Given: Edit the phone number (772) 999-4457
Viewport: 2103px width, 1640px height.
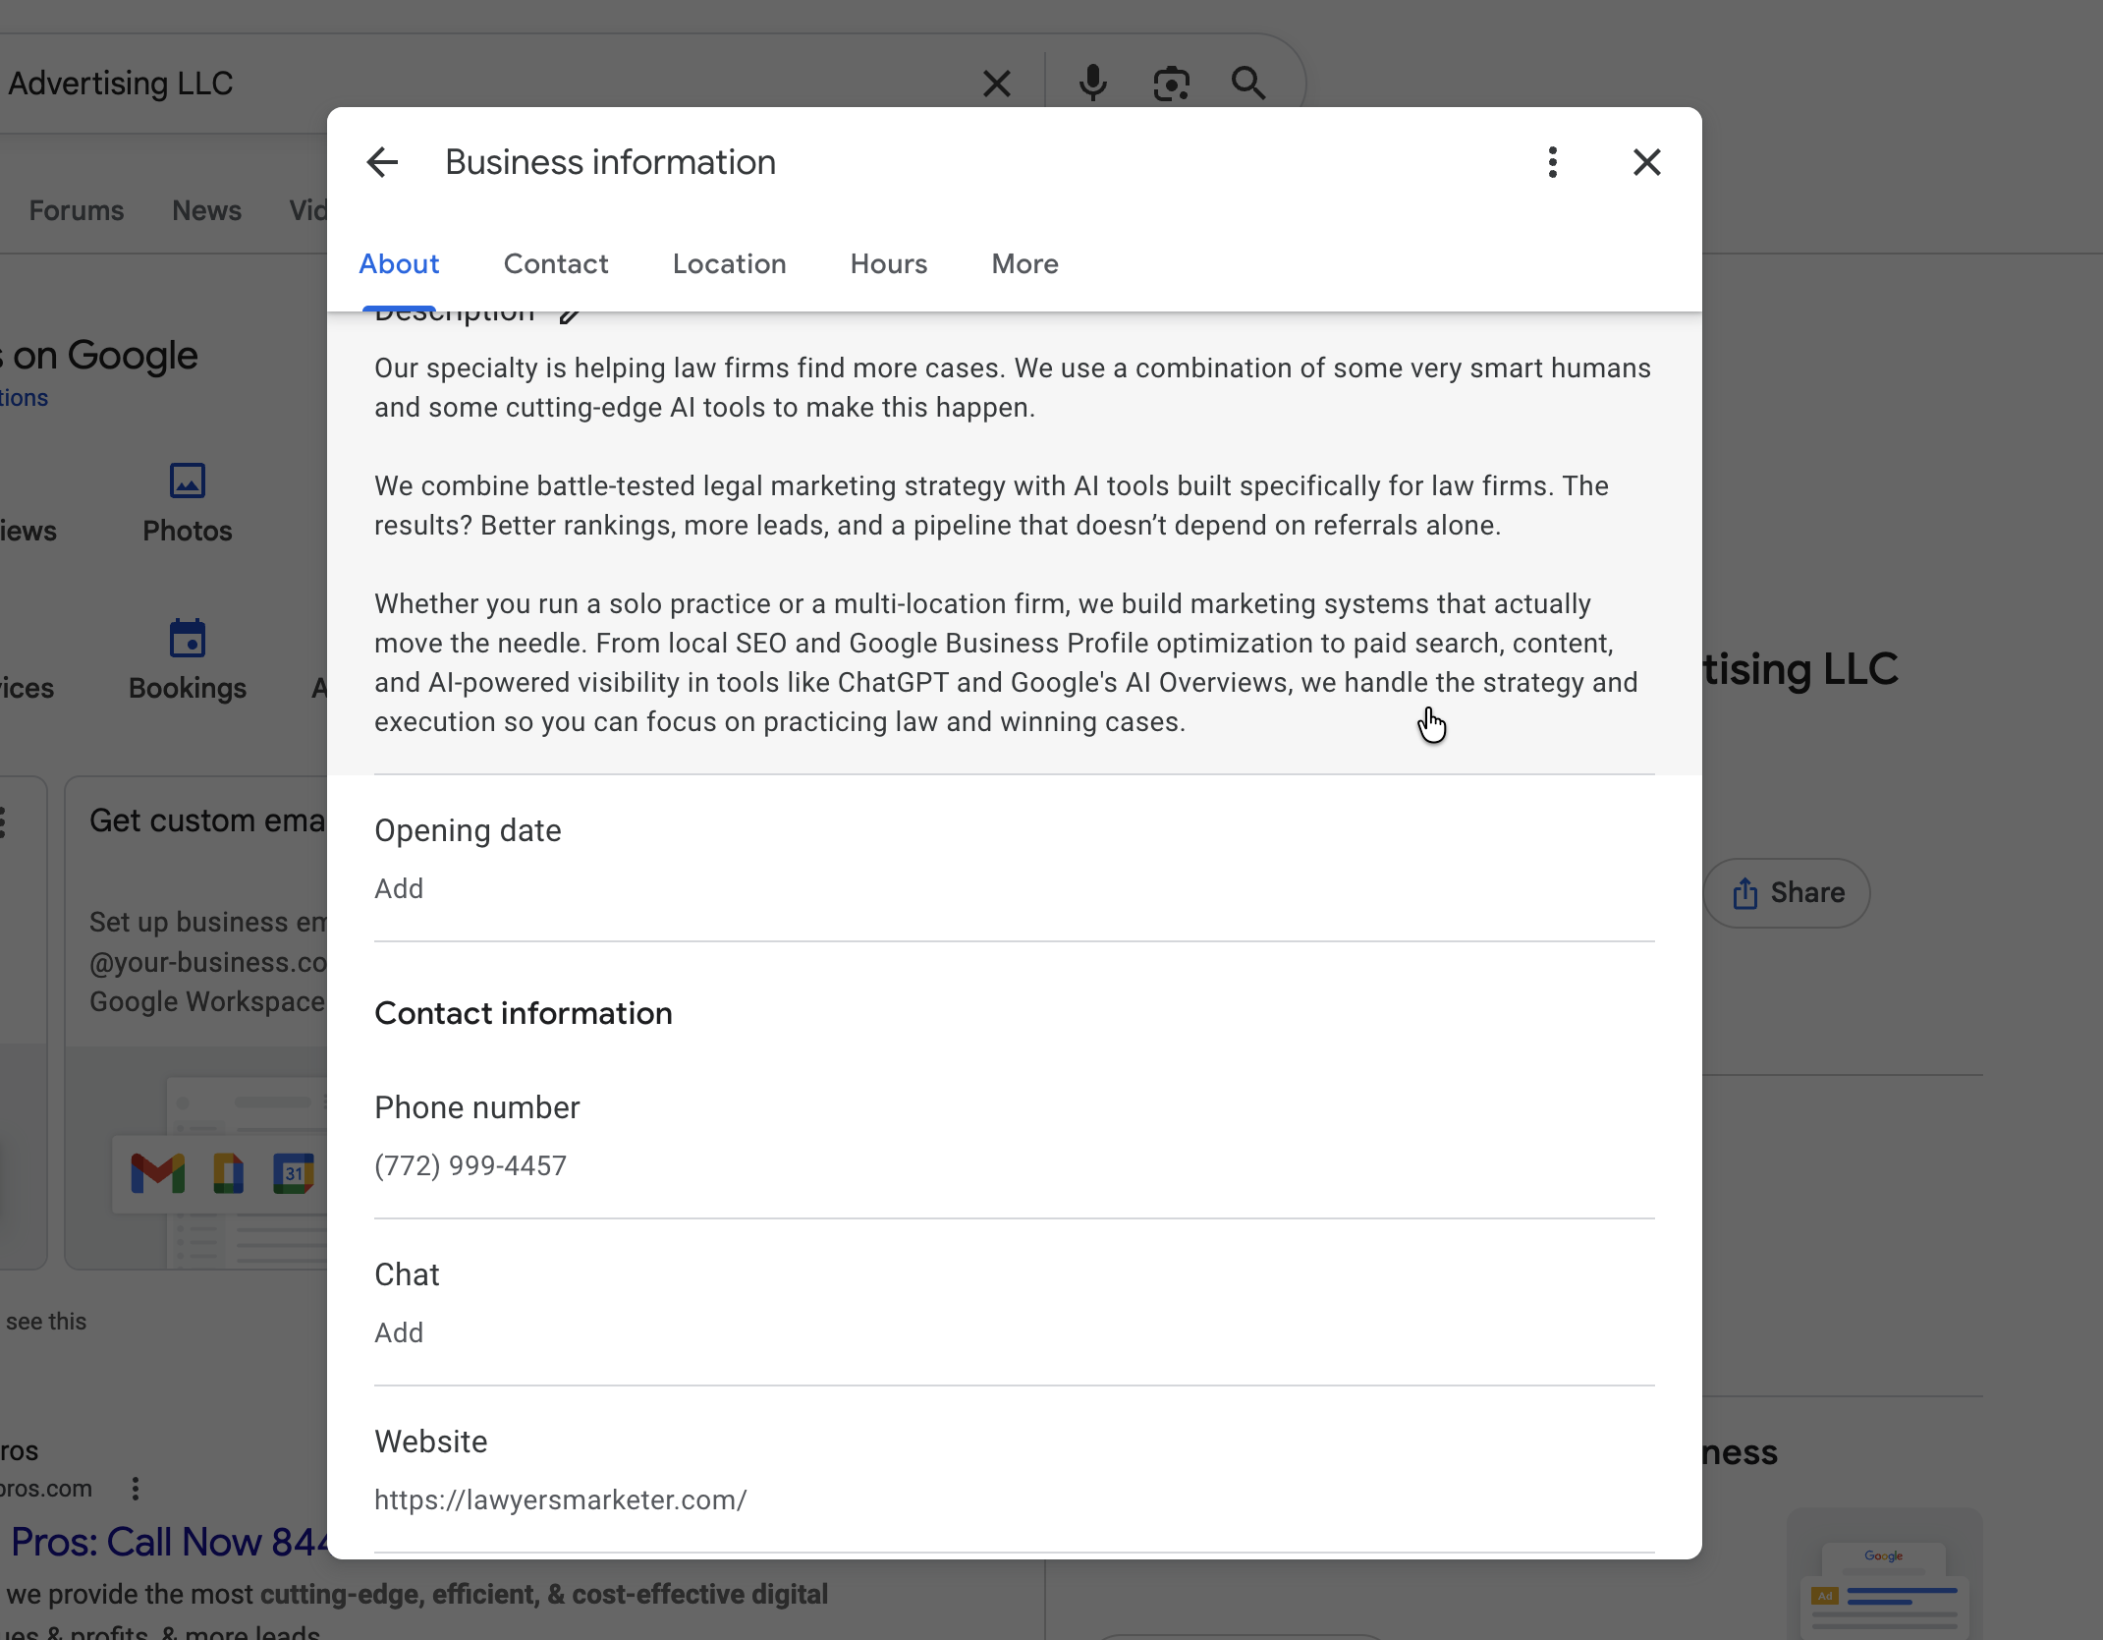Looking at the screenshot, I should point(470,1165).
